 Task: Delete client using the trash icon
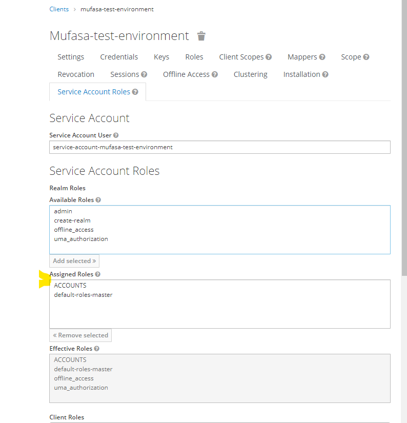201,36
